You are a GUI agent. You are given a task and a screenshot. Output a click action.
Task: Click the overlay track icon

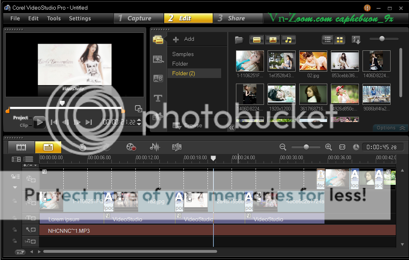(x=31, y=201)
